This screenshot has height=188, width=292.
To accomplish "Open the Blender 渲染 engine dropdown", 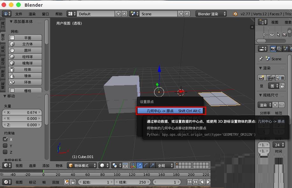I will point(211,14).
